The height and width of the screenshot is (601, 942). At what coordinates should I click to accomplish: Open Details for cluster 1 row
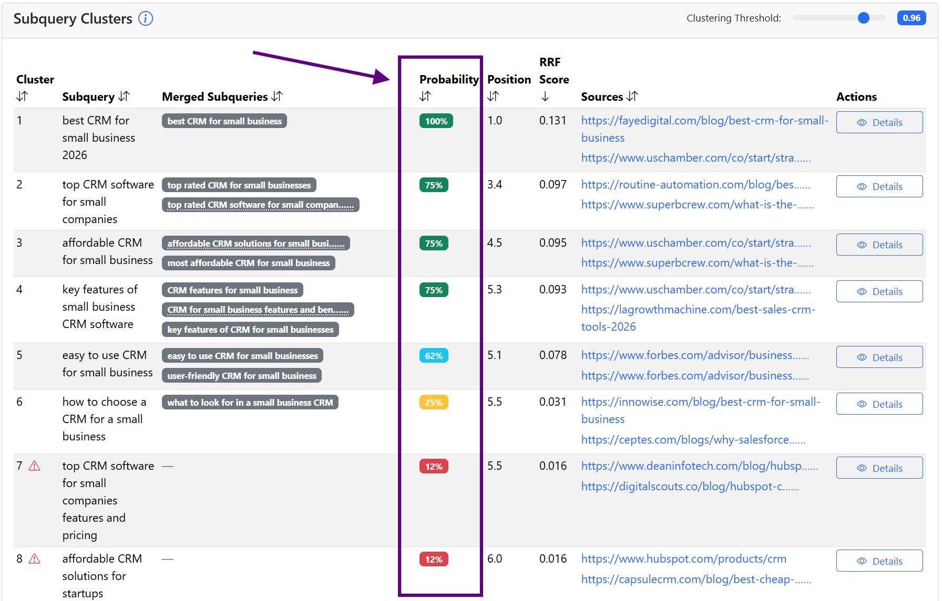coord(879,122)
